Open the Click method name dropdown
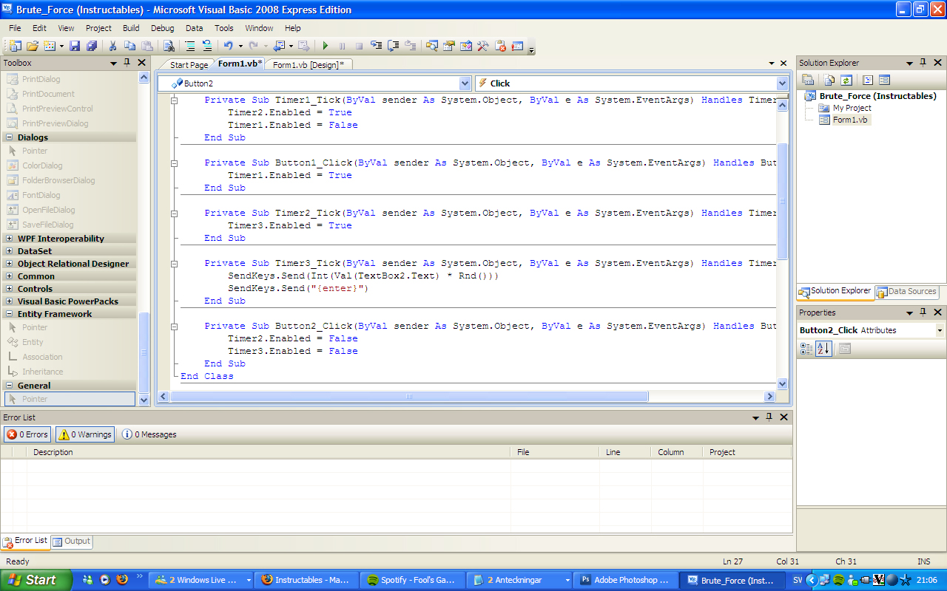947x591 pixels. point(782,83)
